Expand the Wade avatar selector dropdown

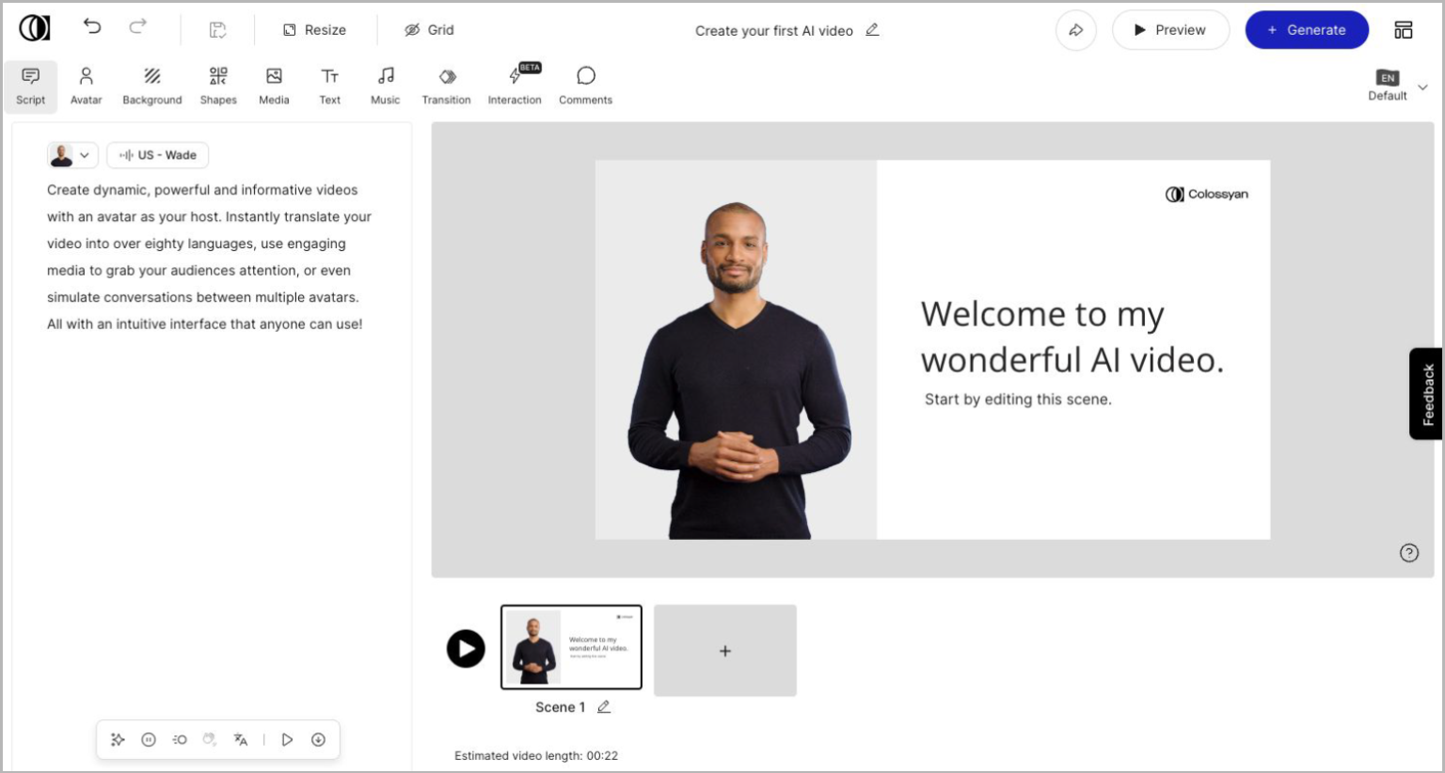(84, 155)
